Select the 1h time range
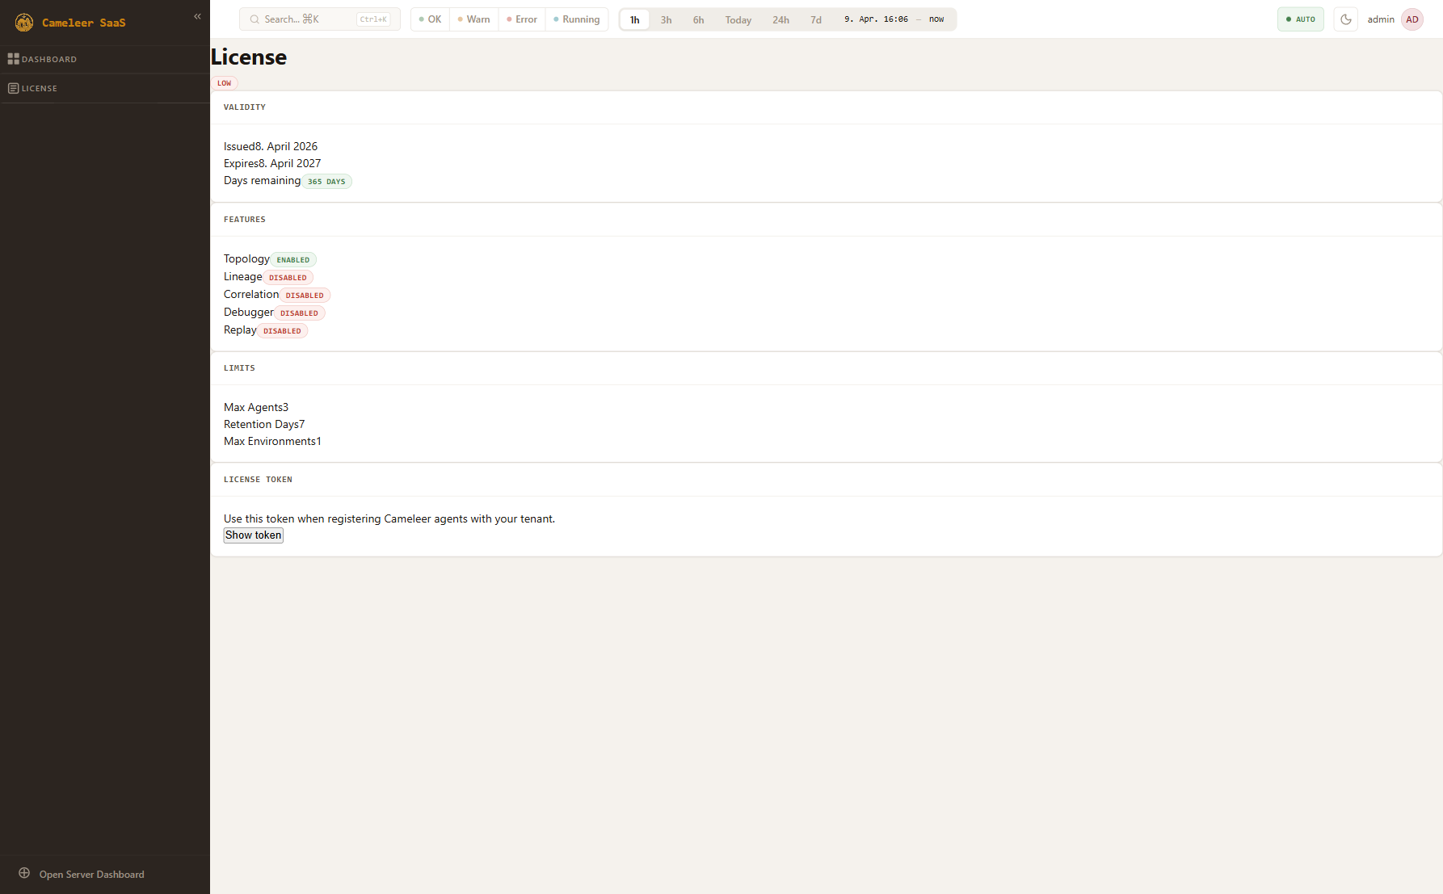This screenshot has width=1443, height=894. 634,20
